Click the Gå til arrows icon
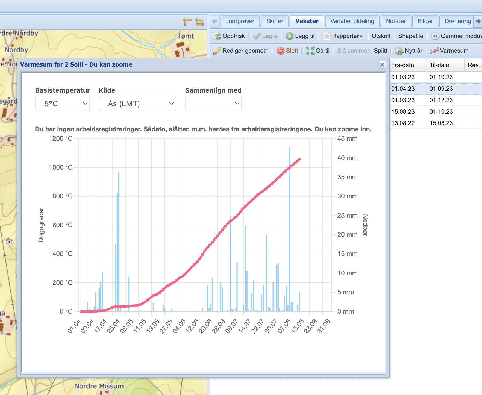The image size is (482, 395). click(310, 51)
